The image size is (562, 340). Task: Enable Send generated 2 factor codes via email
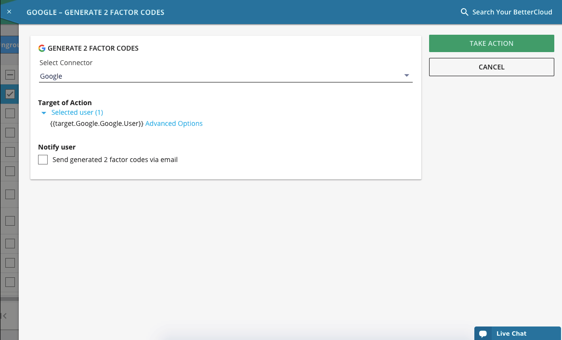[x=43, y=160]
